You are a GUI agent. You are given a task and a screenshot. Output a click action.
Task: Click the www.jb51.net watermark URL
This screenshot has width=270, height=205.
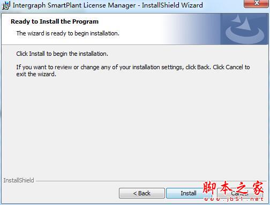tap(234, 199)
